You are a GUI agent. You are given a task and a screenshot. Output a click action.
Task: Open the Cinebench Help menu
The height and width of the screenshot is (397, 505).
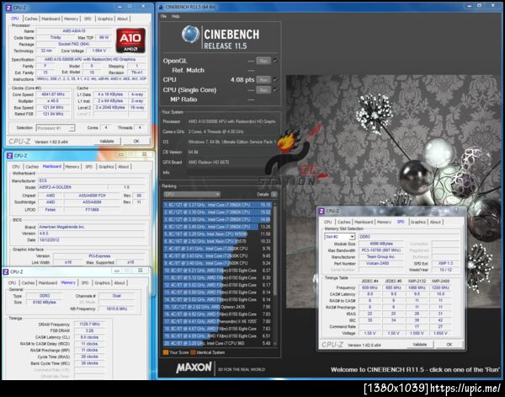pyautogui.click(x=176, y=16)
